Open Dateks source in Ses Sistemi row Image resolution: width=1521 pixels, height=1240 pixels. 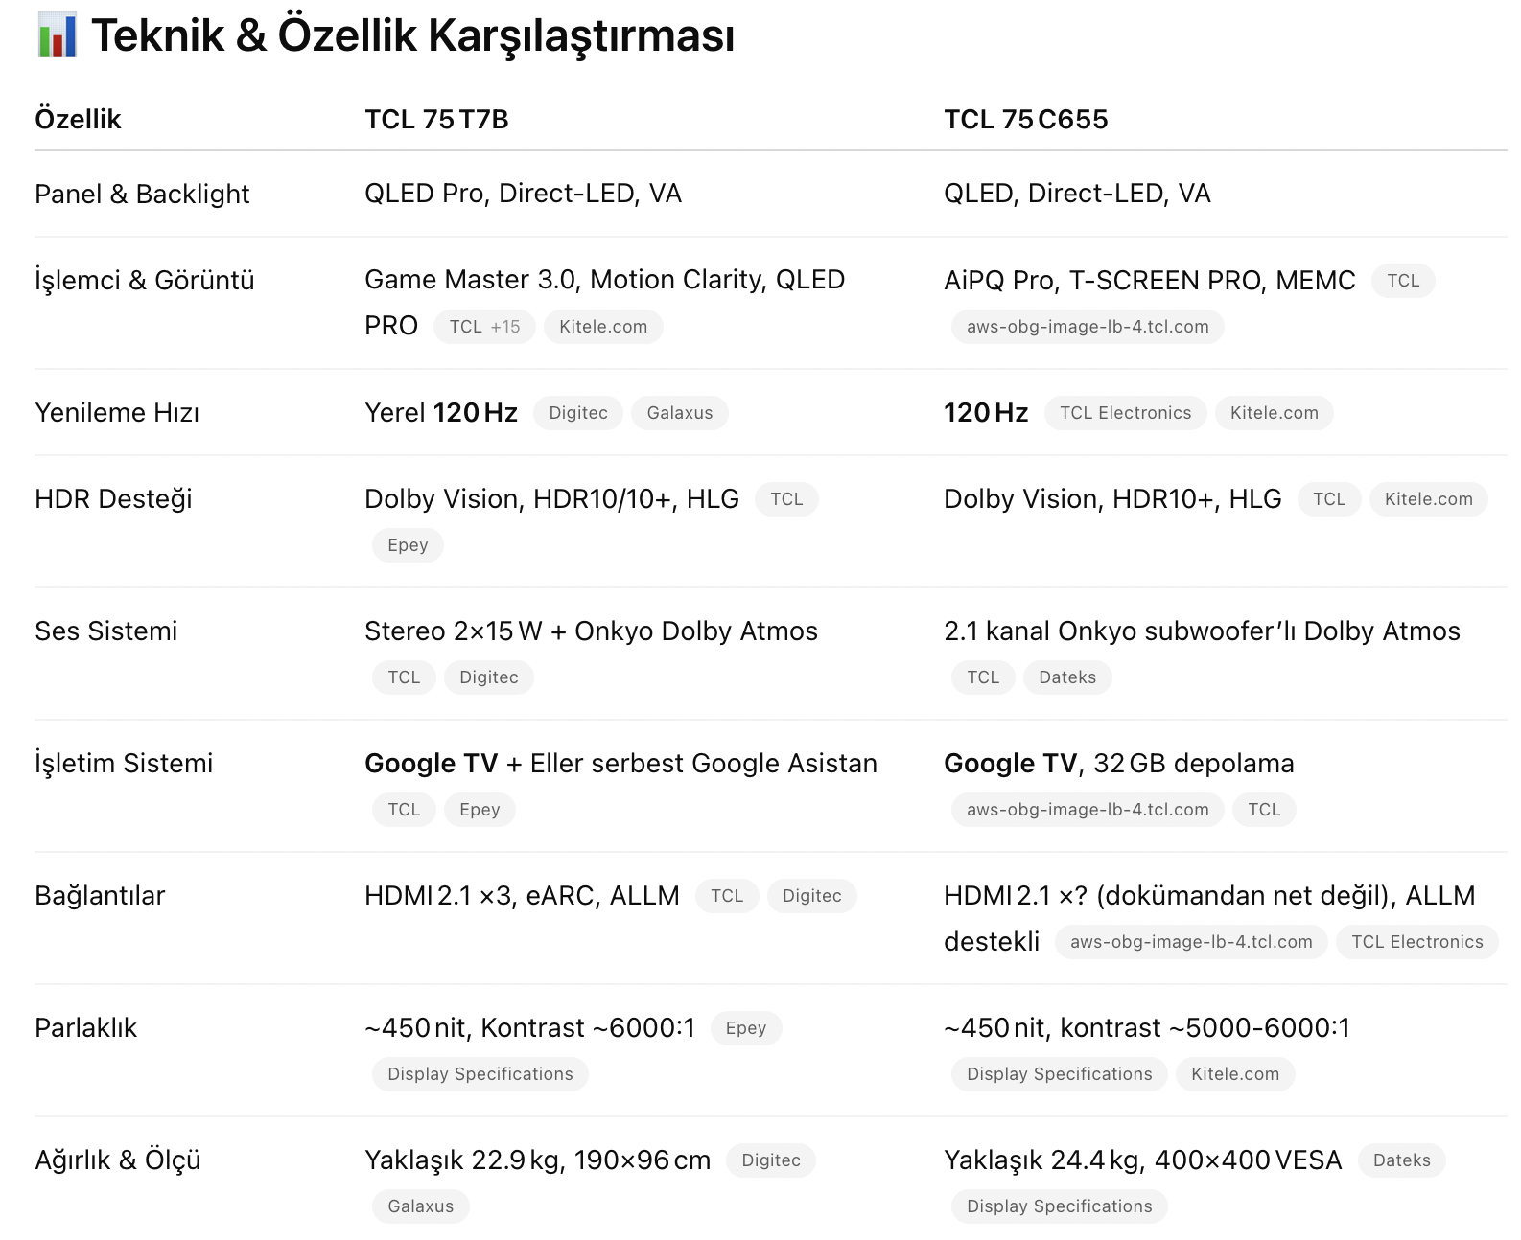[1066, 677]
